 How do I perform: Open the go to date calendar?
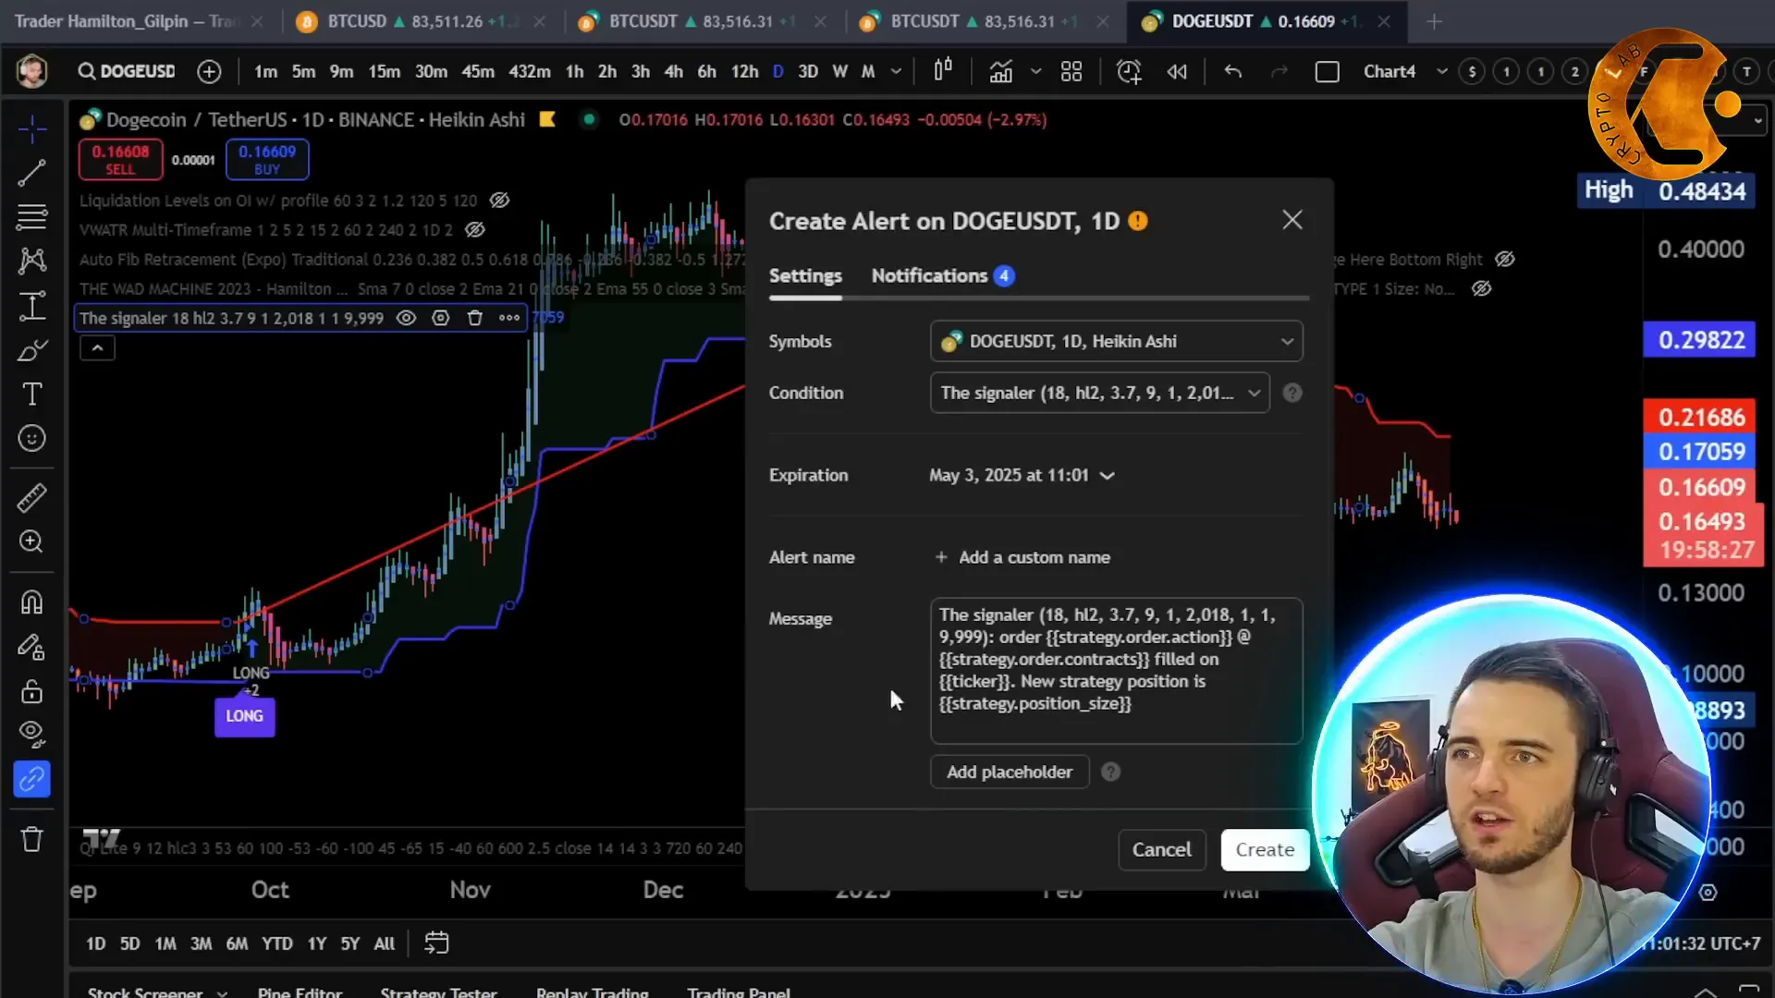[436, 943]
